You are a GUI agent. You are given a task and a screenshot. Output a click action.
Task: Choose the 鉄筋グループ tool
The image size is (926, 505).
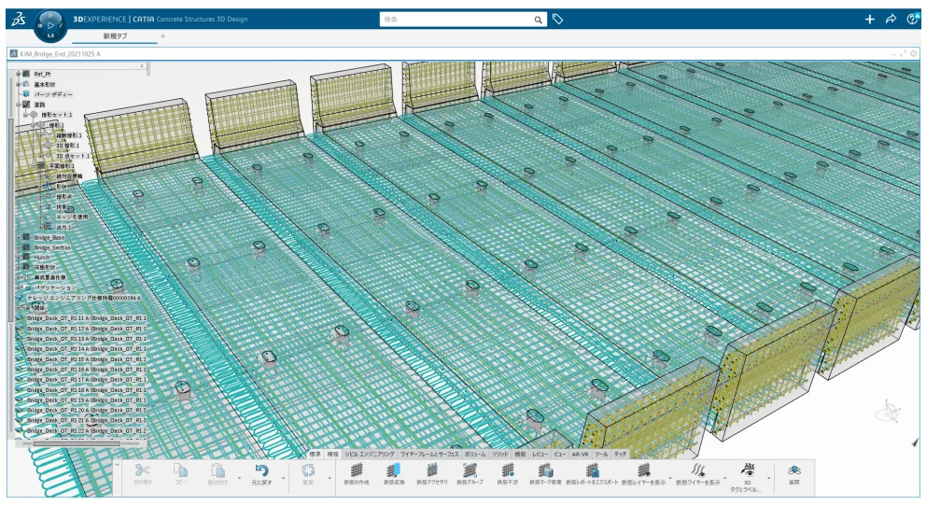(470, 474)
